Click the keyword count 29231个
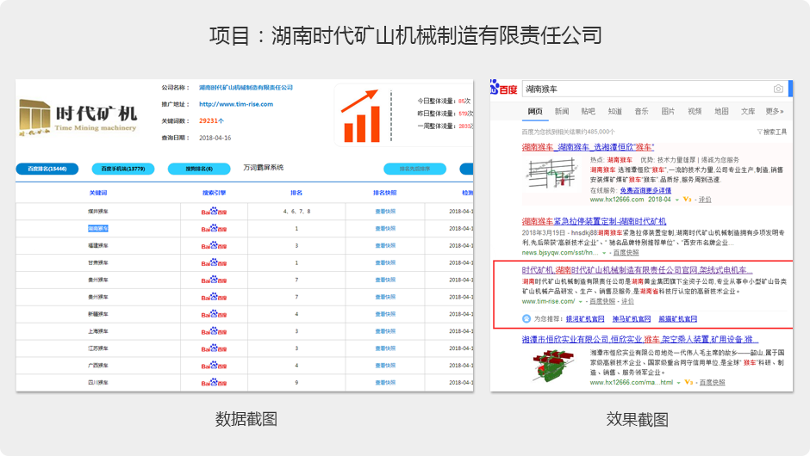810x456 pixels. (211, 120)
